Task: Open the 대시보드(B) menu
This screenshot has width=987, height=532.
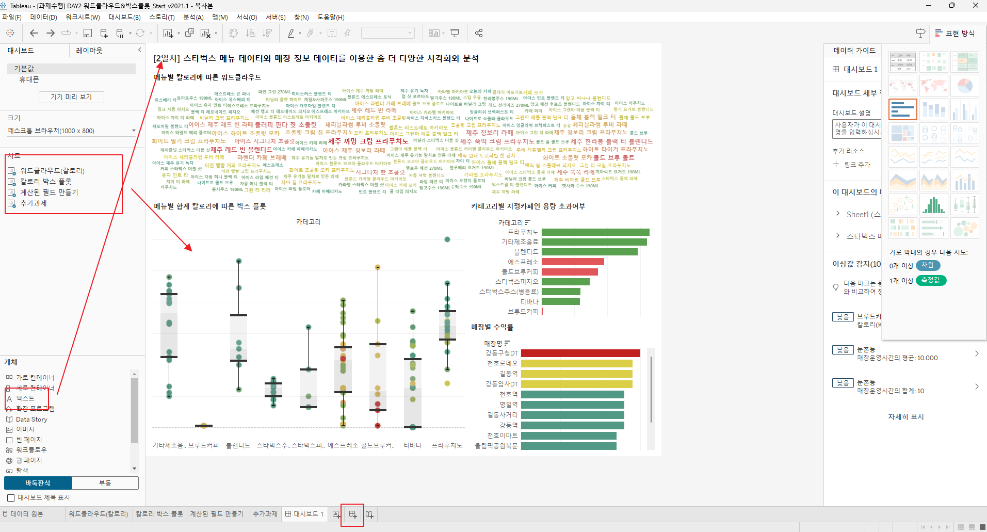Action: 124,17
